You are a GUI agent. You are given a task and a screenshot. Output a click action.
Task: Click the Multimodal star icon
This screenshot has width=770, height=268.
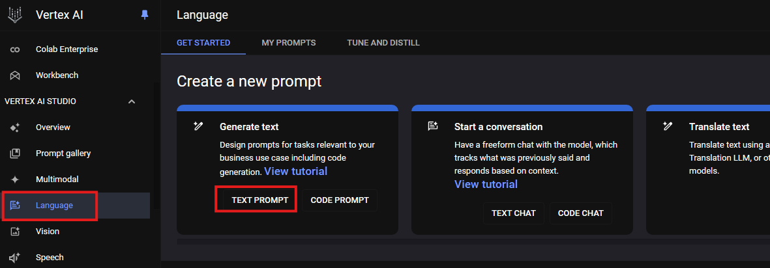[x=15, y=180]
